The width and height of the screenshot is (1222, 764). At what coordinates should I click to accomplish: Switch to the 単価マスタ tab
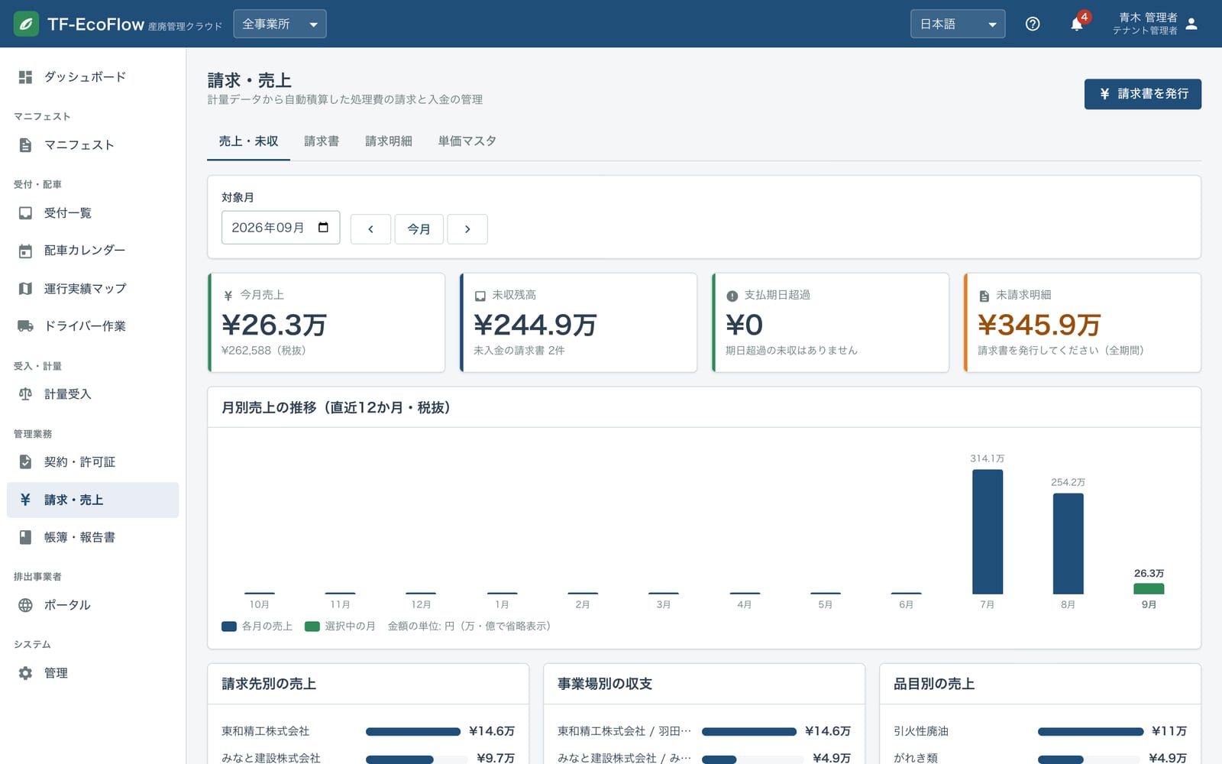[467, 141]
